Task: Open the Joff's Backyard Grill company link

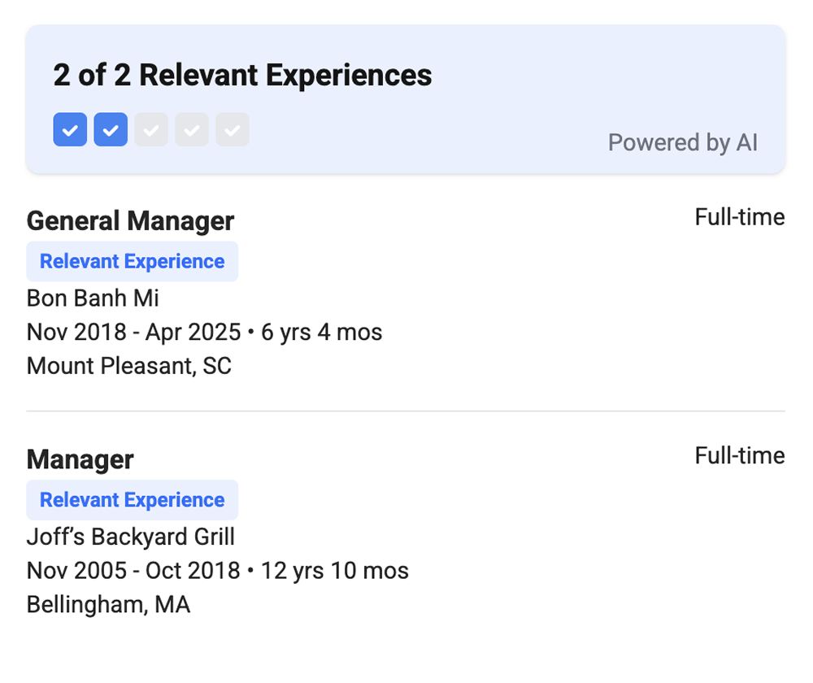Action: (x=130, y=537)
